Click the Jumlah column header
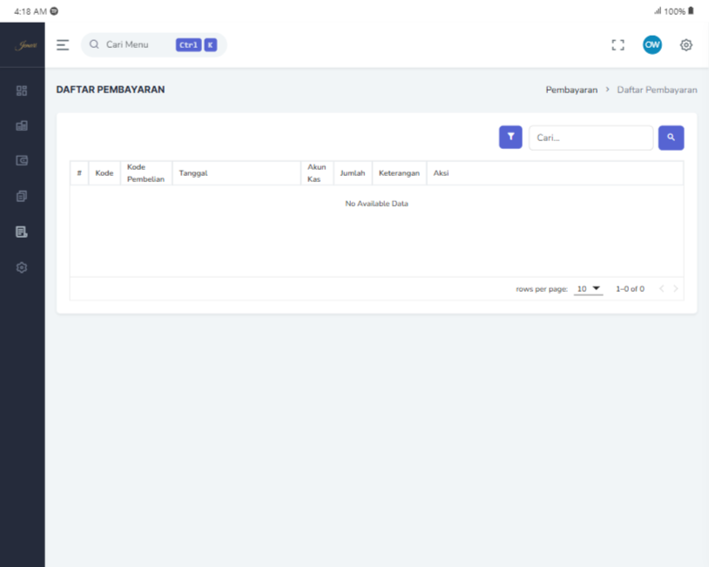 [352, 173]
